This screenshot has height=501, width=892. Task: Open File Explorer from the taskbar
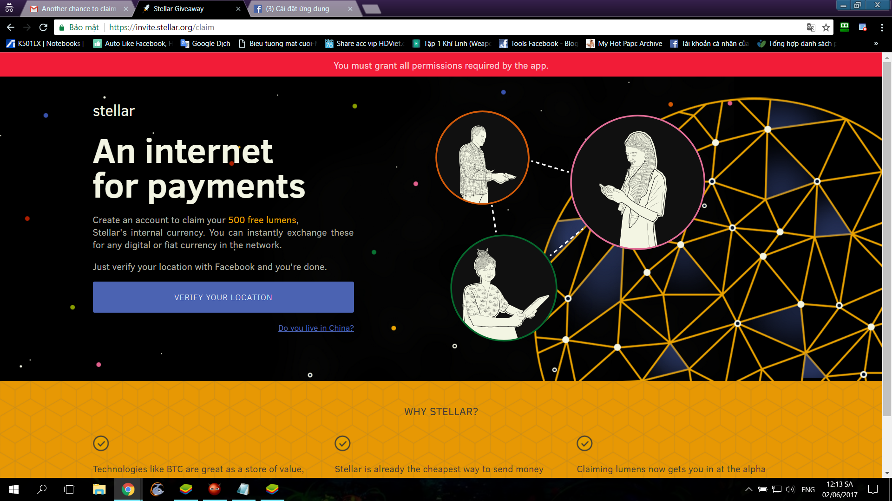(99, 489)
